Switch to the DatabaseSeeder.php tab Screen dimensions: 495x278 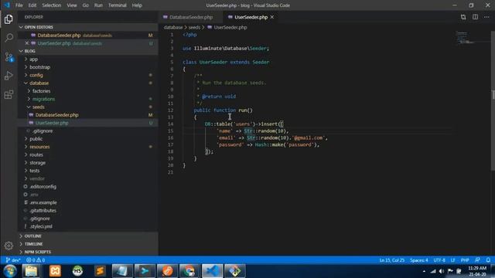point(190,17)
